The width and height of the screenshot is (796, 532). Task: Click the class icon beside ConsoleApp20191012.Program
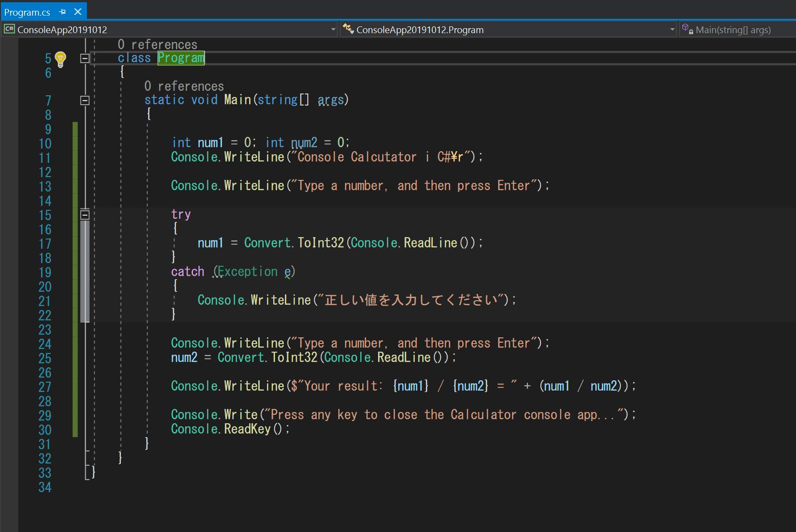pyautogui.click(x=349, y=29)
